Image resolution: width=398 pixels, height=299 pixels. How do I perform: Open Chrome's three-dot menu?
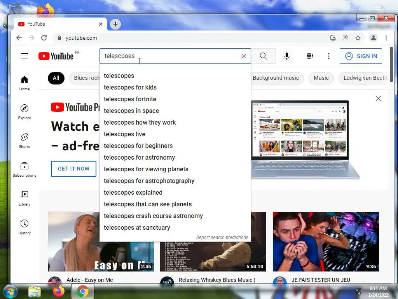pyautogui.click(x=386, y=38)
